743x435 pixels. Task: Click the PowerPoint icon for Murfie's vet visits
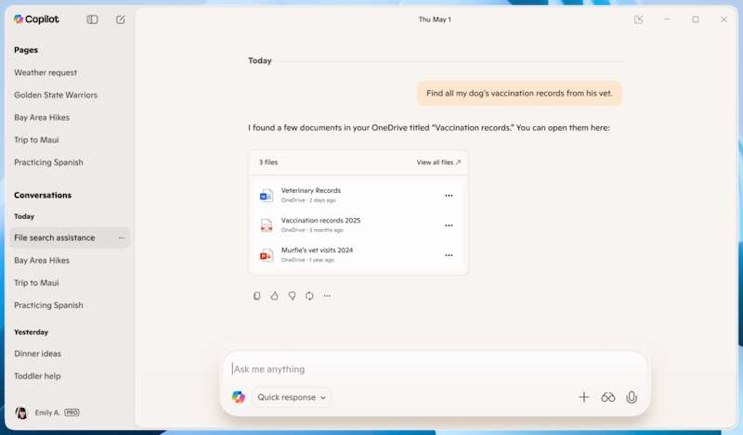click(267, 255)
